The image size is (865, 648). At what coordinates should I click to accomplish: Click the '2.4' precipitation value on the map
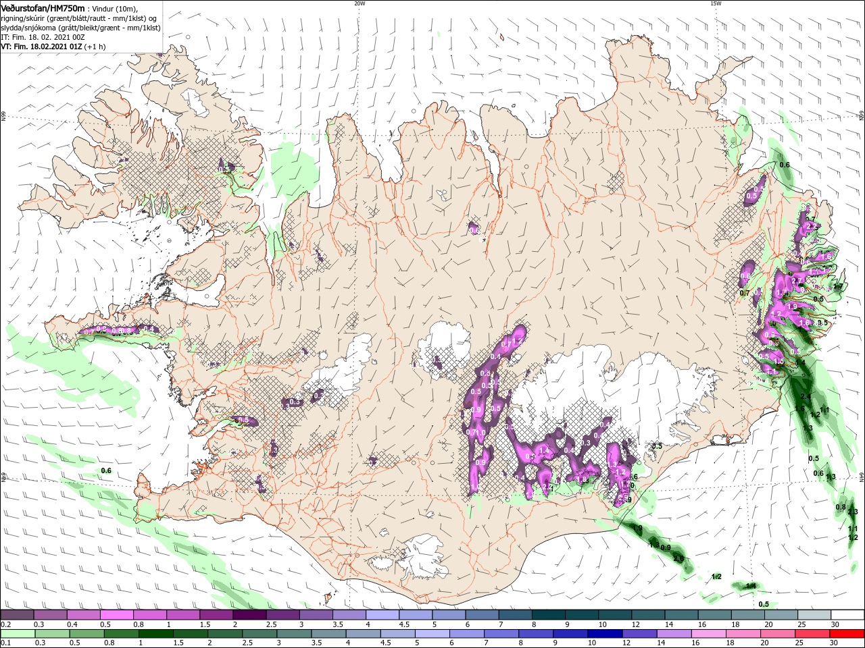806,396
